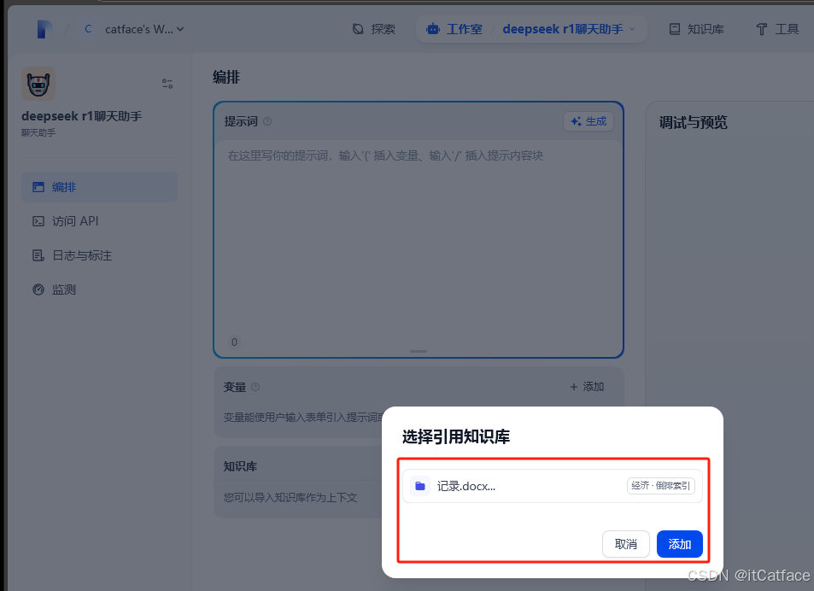Click the 选择引用知识库 dialog title
Image resolution: width=814 pixels, height=591 pixels.
point(456,436)
